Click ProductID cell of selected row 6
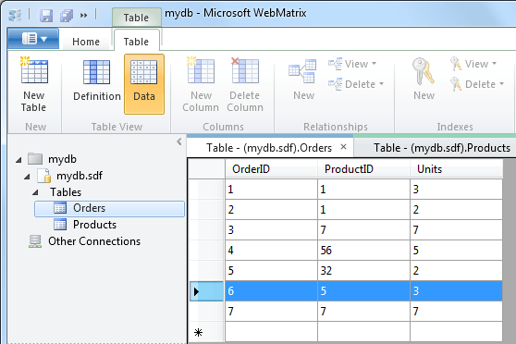The image size is (516, 344). [363, 291]
